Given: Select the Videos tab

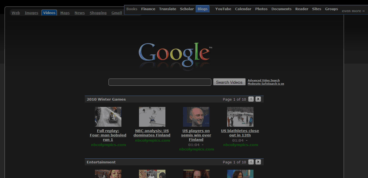Looking at the screenshot, I should [x=49, y=13].
